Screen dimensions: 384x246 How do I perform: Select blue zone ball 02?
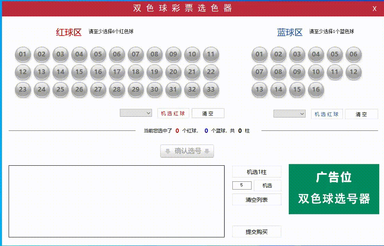pos(279,54)
